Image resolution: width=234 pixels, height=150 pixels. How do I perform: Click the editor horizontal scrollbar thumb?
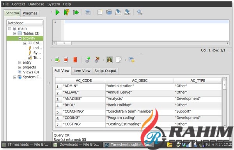[64, 43]
